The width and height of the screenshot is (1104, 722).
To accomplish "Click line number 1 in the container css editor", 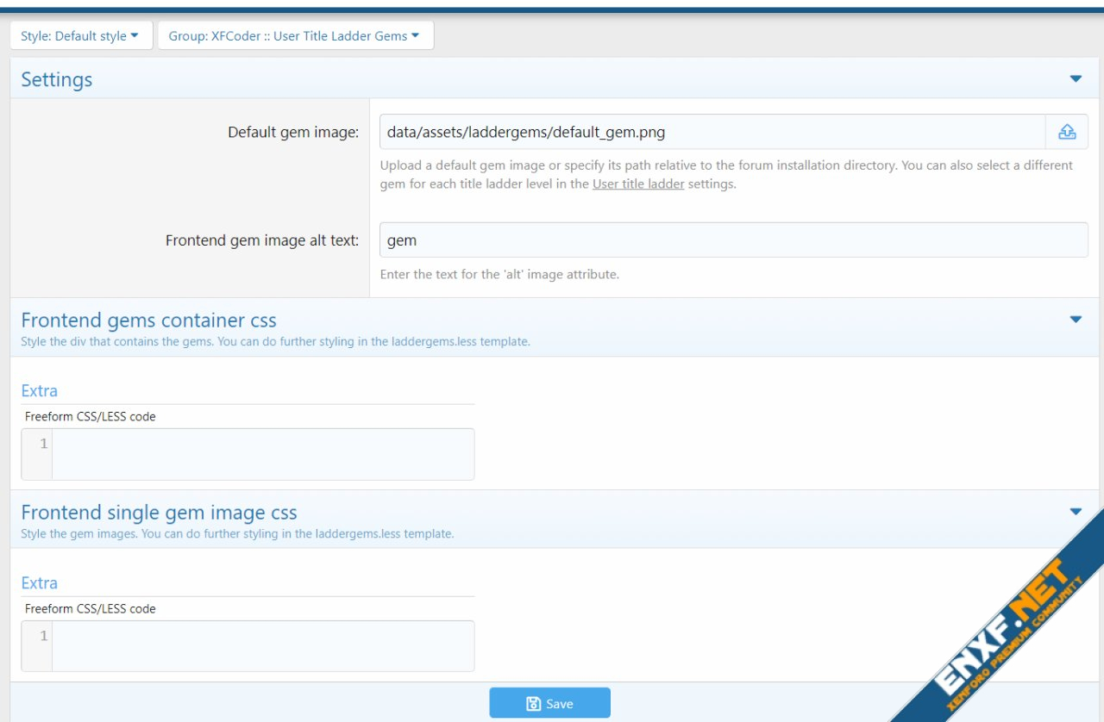I will click(43, 444).
